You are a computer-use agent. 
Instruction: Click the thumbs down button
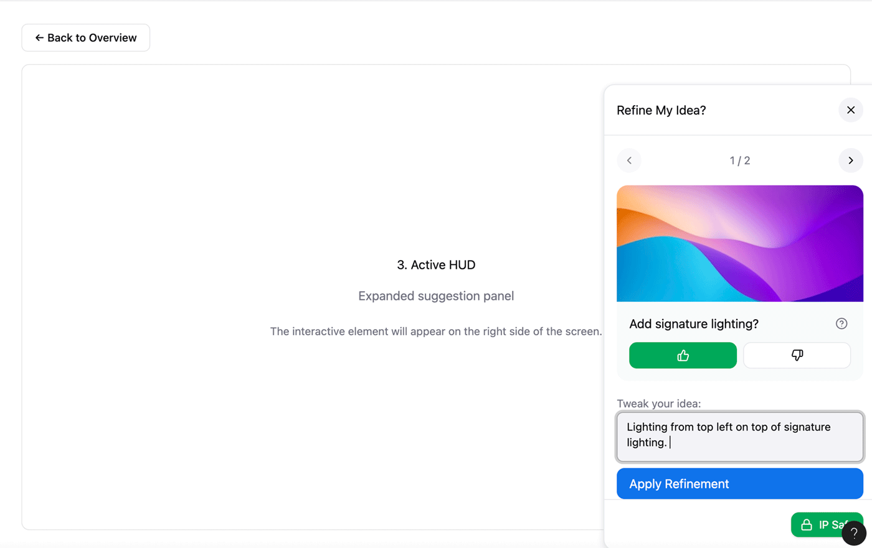797,356
